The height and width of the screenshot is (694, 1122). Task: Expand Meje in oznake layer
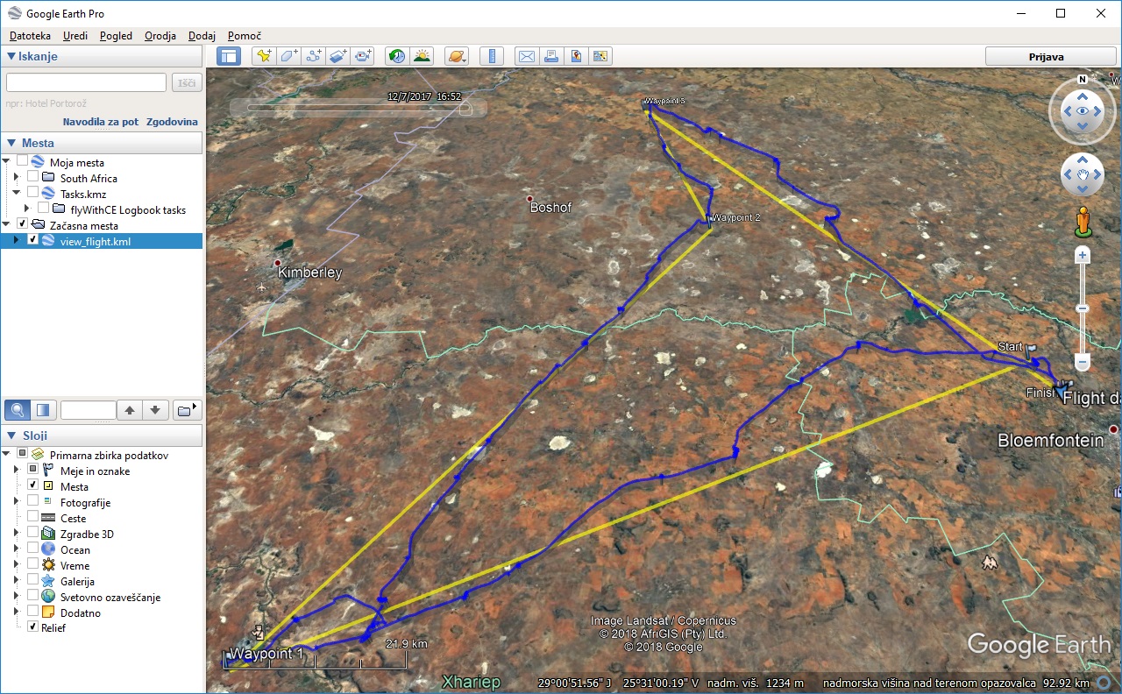[x=16, y=471]
